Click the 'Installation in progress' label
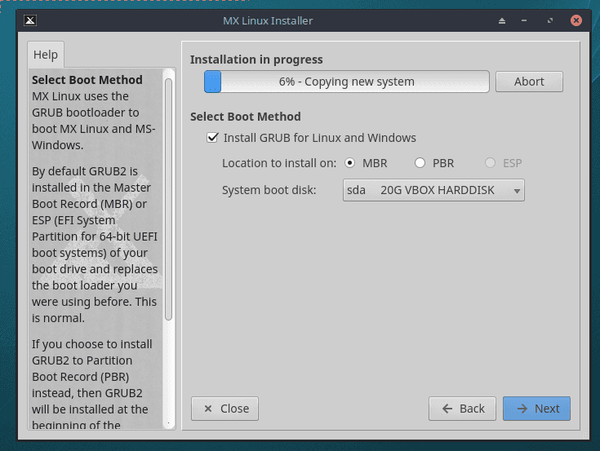The height and width of the screenshot is (451, 600). click(256, 60)
